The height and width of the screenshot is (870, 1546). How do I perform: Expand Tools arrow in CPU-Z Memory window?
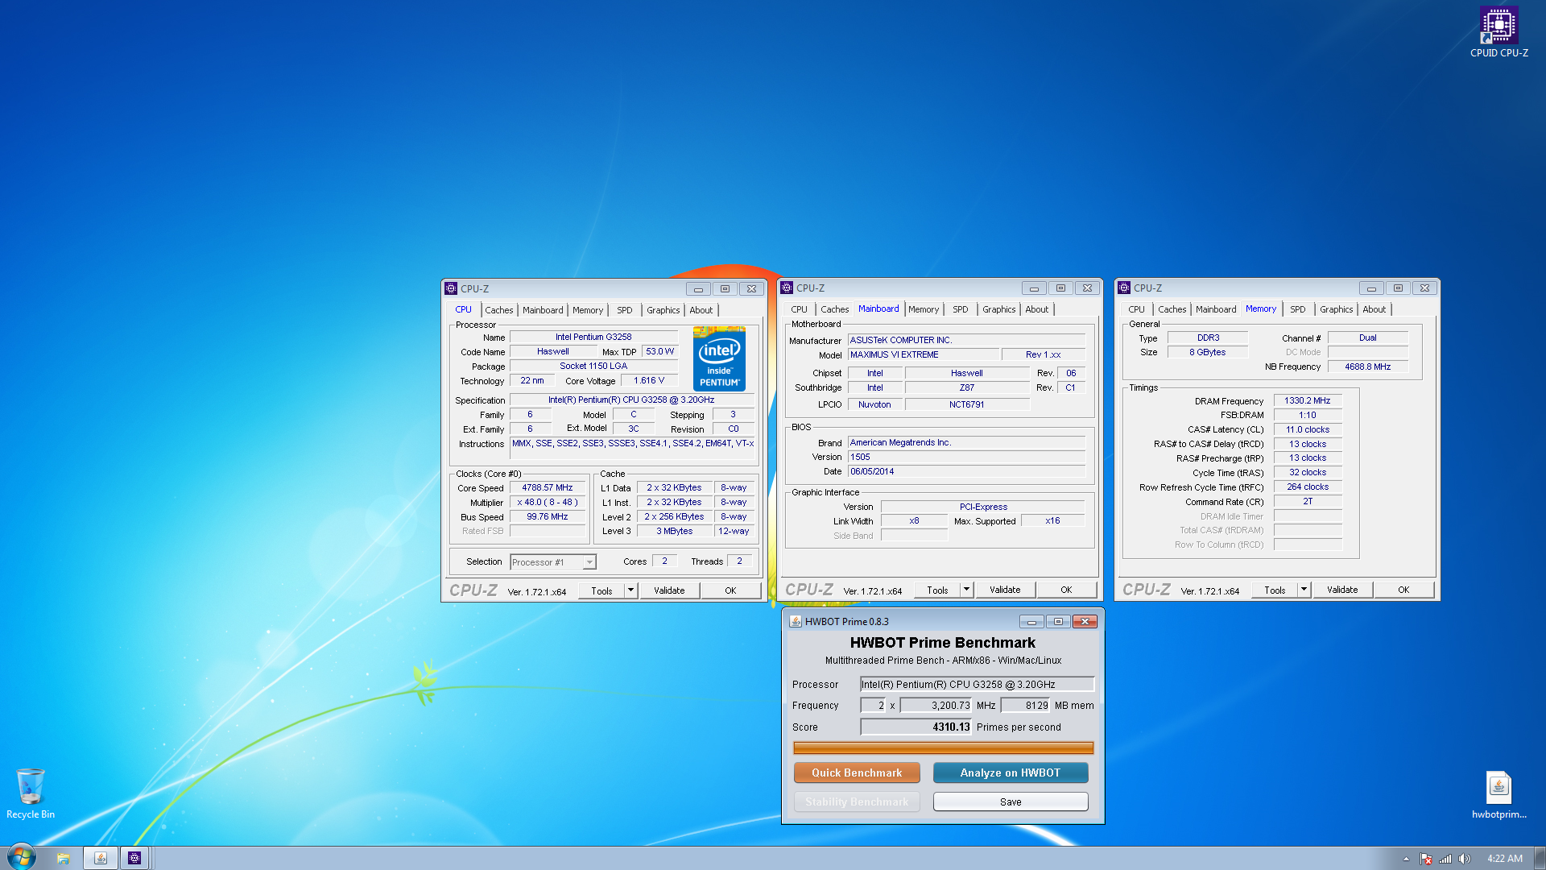1304,590
